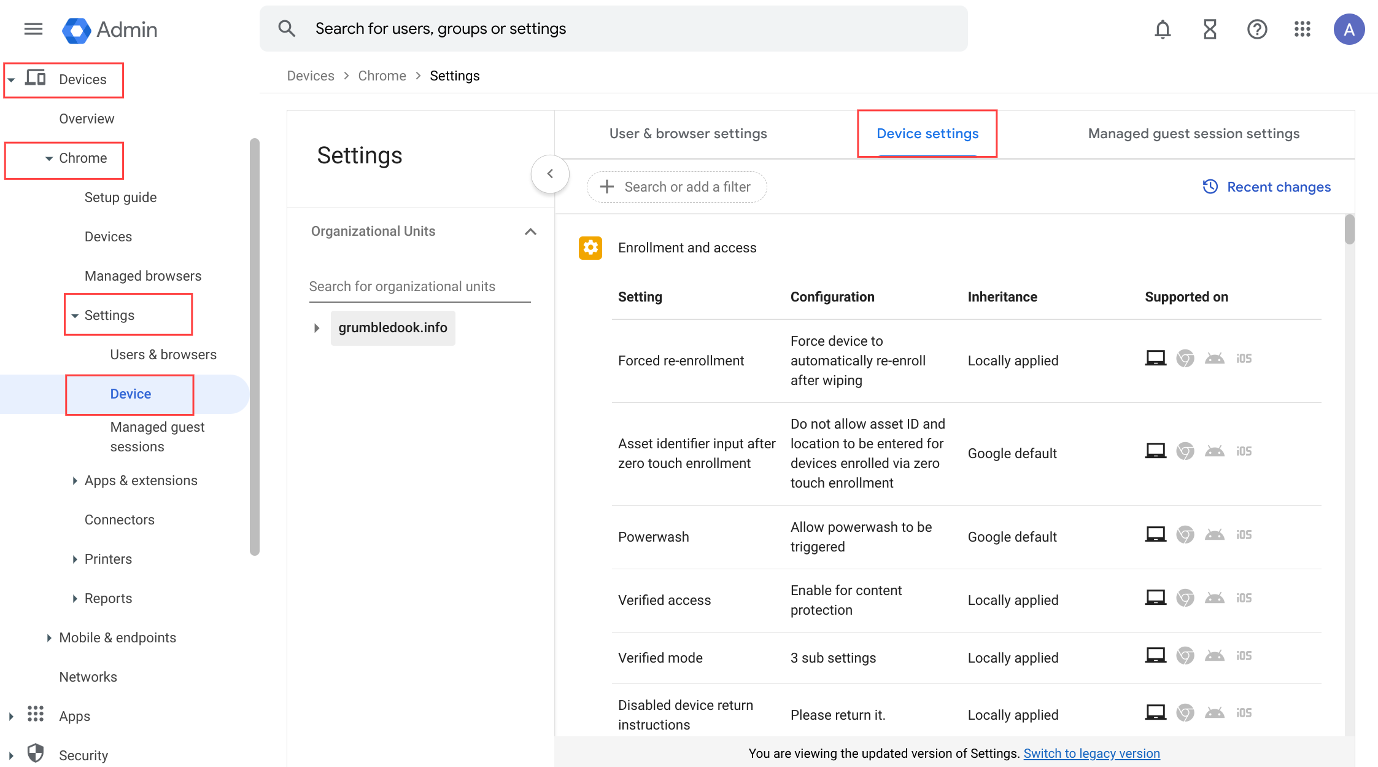Open the Powerwash setting row
The image size is (1378, 767).
pyautogui.click(x=967, y=537)
